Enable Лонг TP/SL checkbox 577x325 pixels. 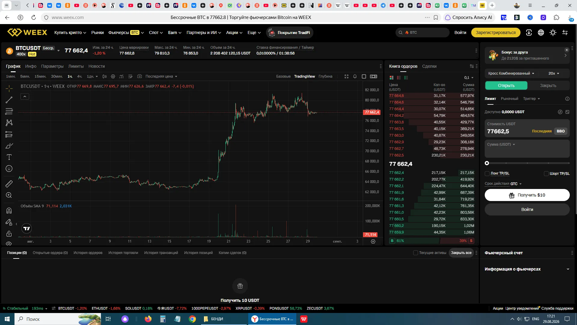(487, 174)
